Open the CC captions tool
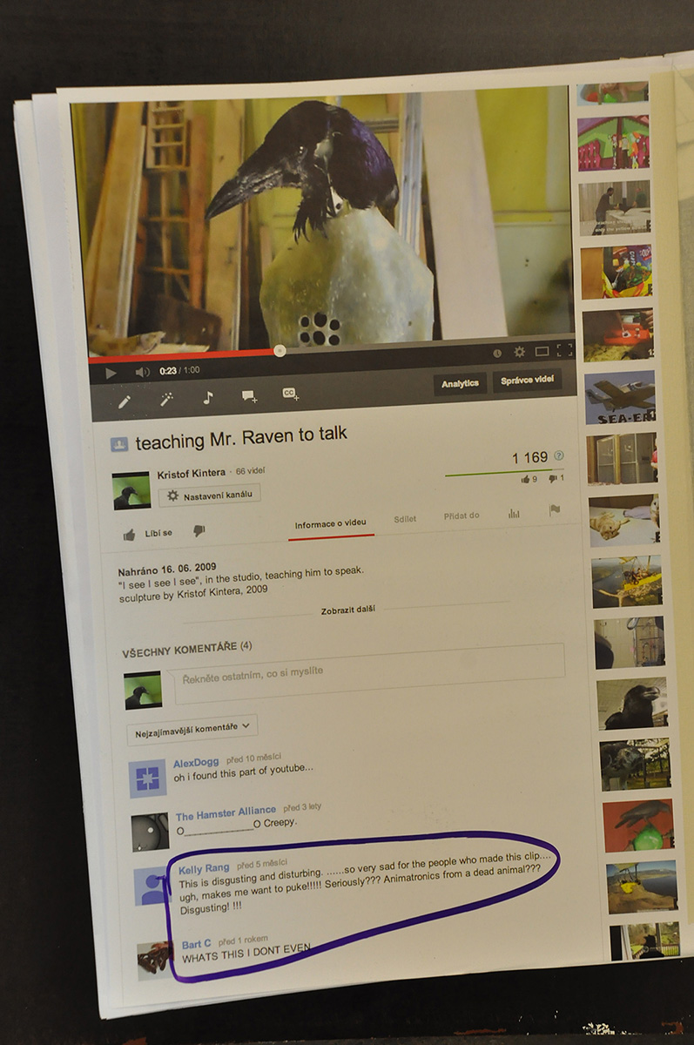 click(x=291, y=394)
